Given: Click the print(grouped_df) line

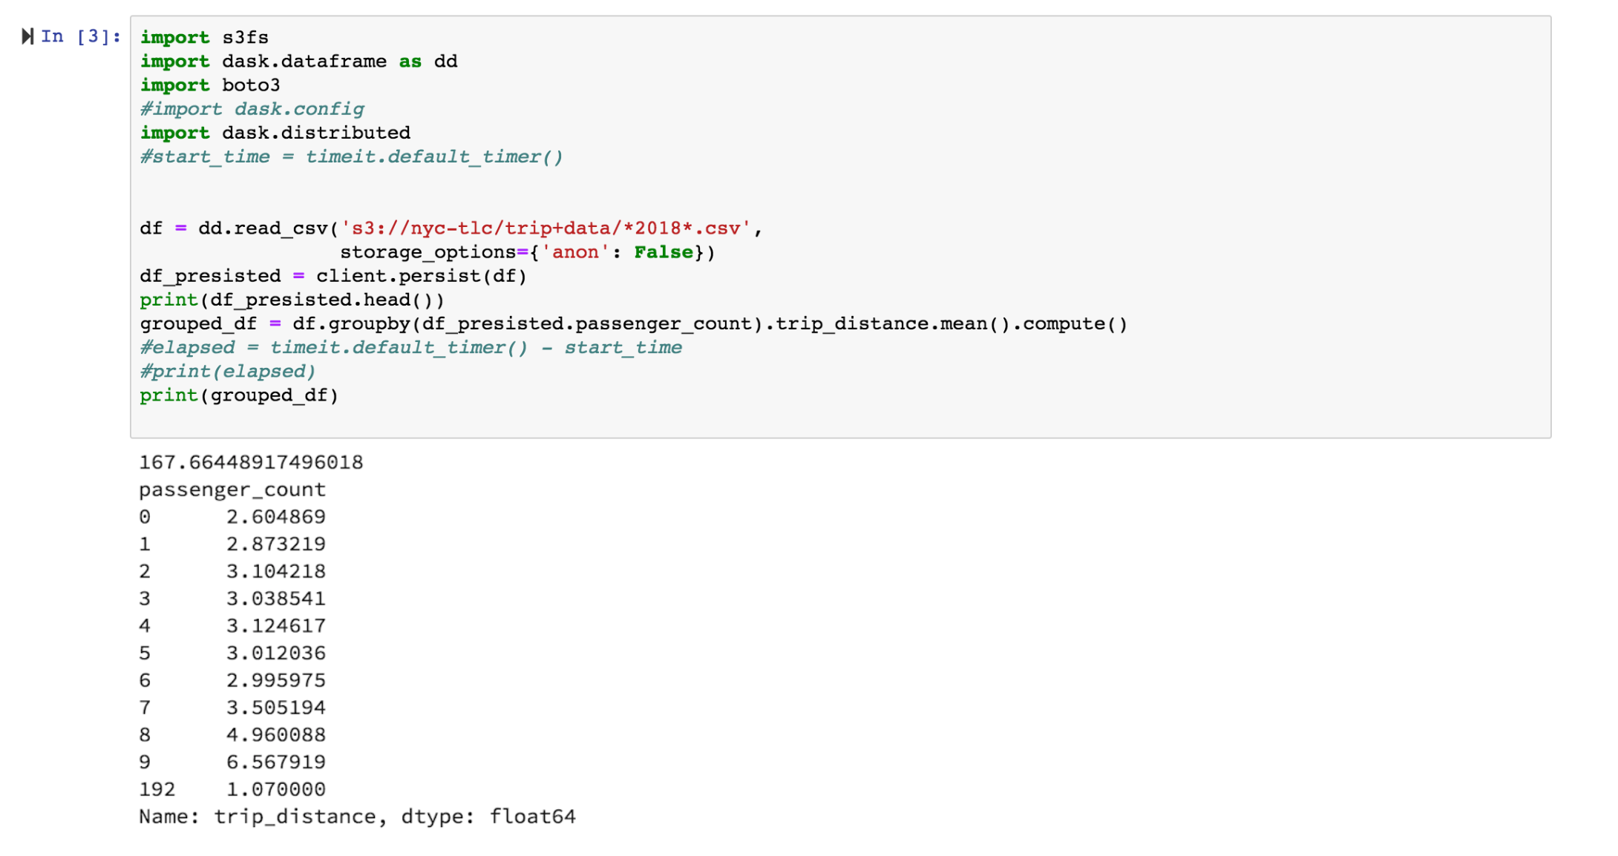Looking at the screenshot, I should coord(239,395).
